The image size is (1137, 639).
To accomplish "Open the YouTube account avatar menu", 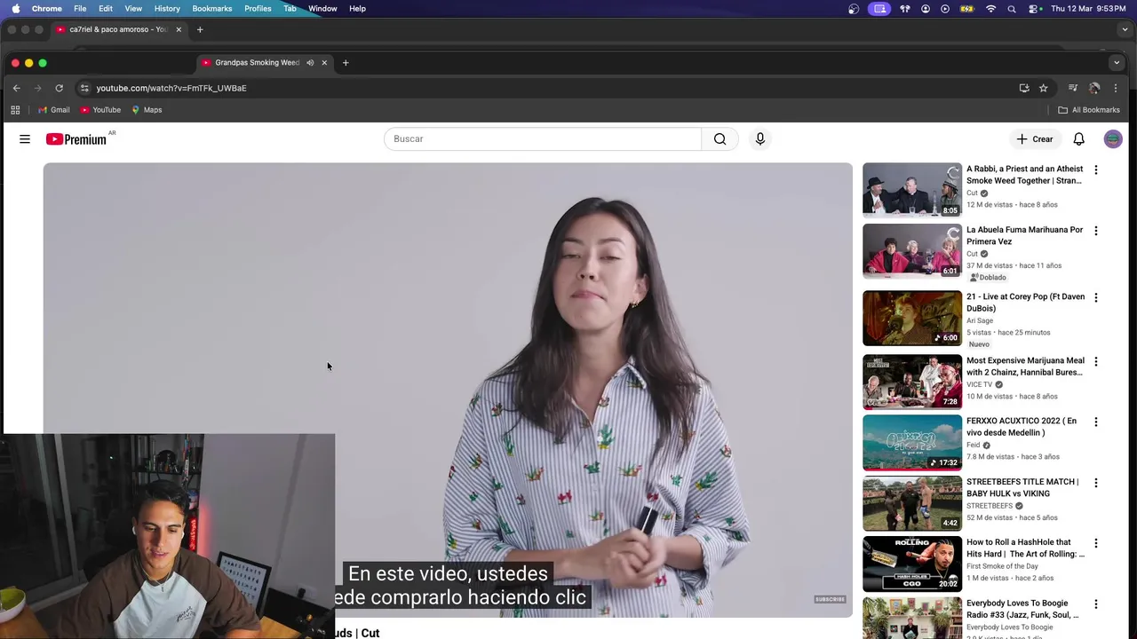I will (1113, 139).
